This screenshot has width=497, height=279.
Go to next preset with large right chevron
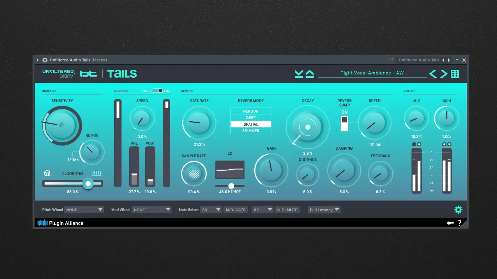(444, 74)
